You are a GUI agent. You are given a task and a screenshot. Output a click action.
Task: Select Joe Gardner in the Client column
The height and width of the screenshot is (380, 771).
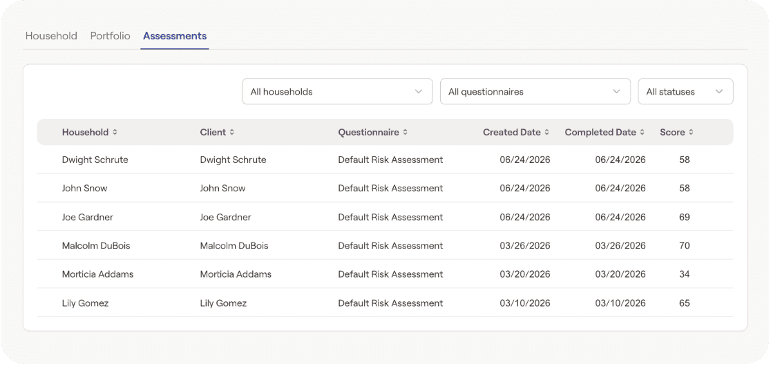click(226, 217)
